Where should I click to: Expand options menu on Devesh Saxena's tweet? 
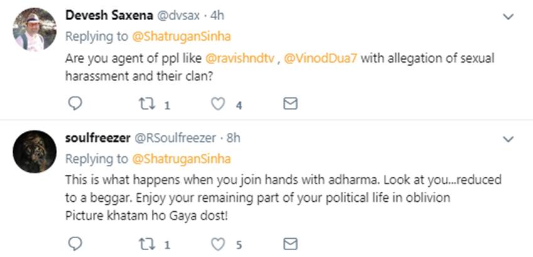click(508, 18)
